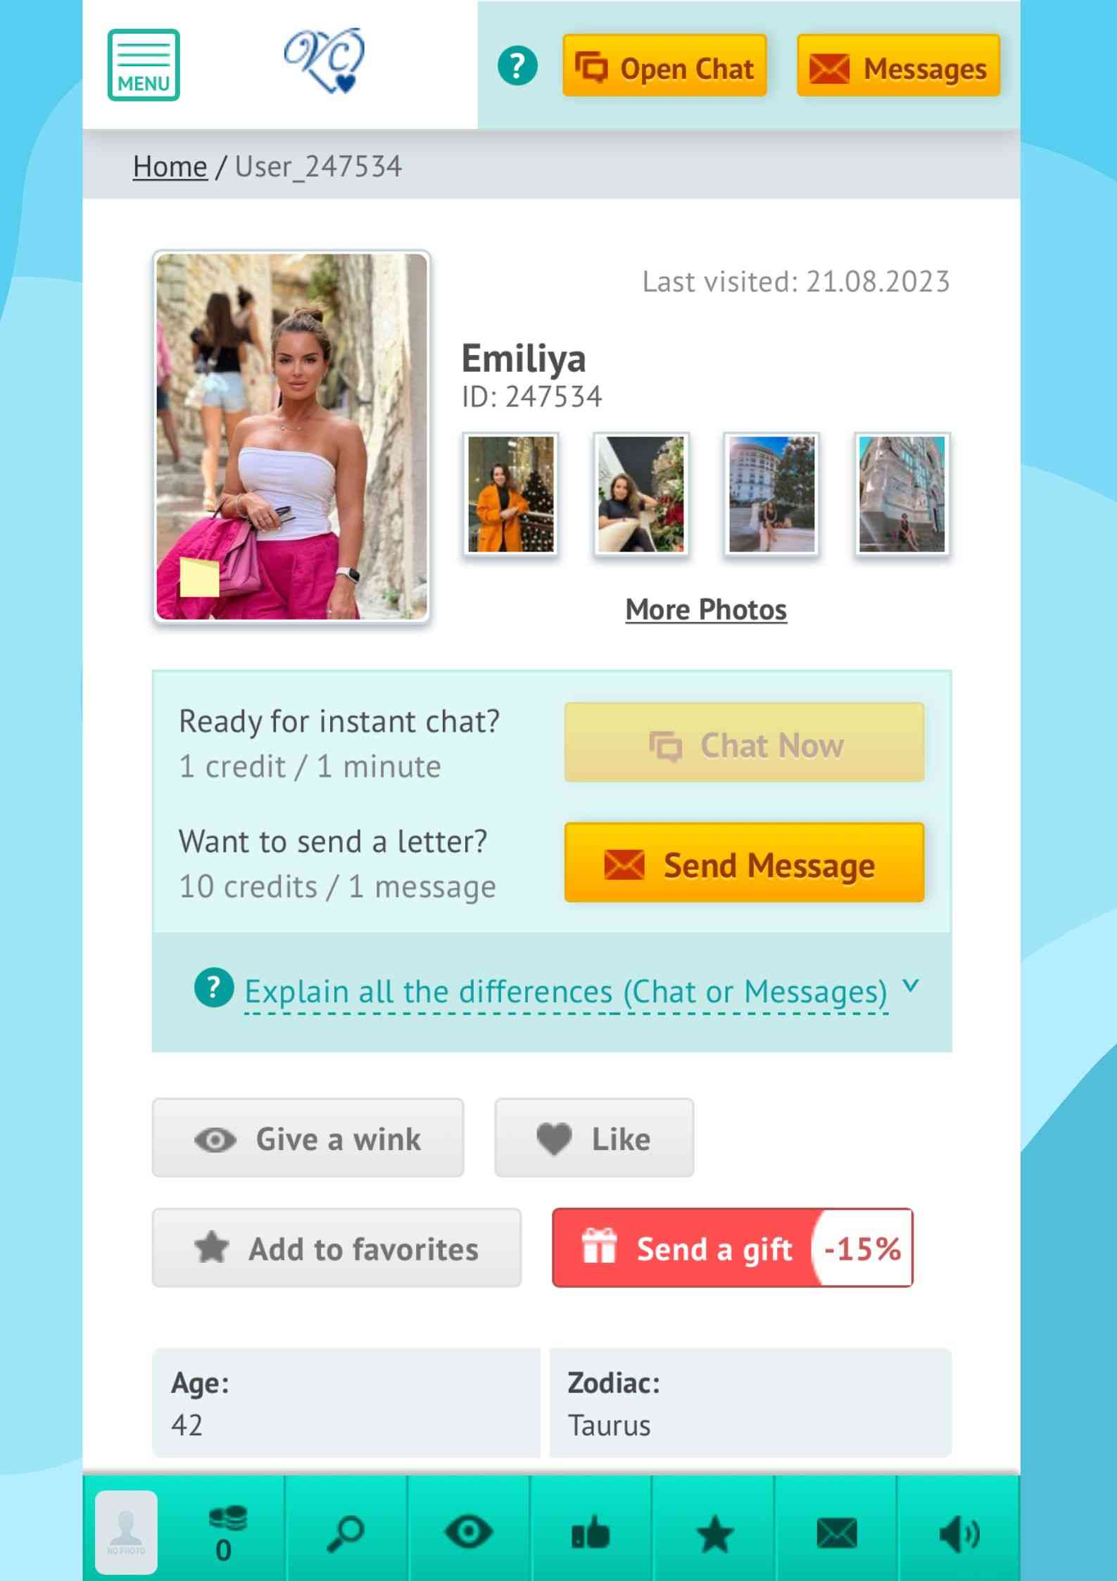1117x1581 pixels.
Task: Open the thumbs-up likes icon in bottom bar
Action: click(591, 1533)
